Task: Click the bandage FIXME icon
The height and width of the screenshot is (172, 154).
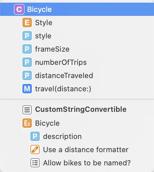Action: (x=35, y=150)
